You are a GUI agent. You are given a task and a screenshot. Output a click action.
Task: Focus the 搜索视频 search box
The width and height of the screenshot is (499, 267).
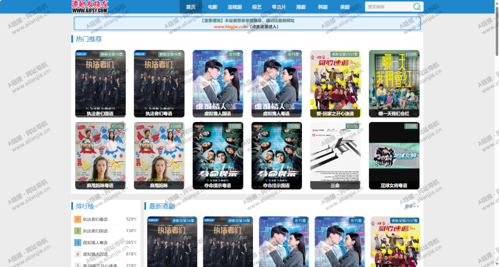(x=389, y=6)
